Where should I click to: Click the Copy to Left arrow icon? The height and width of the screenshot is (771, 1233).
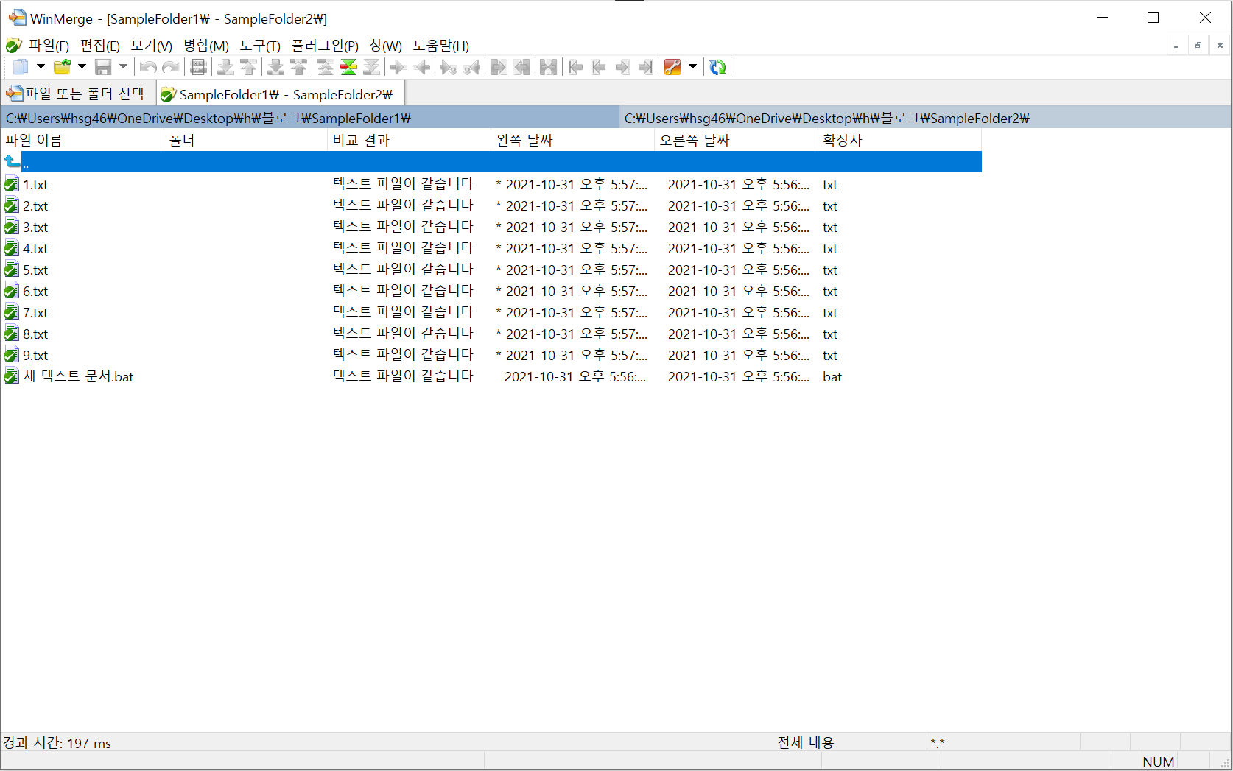point(422,67)
